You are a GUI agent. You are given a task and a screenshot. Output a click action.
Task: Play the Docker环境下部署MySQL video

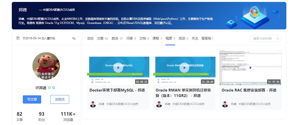pos(118,68)
